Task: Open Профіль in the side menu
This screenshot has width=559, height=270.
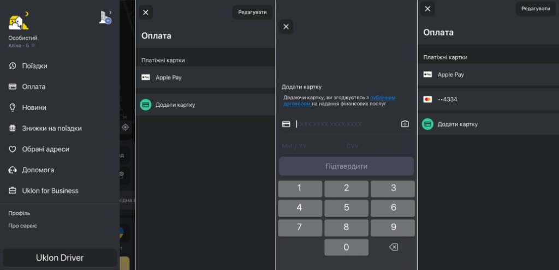Action: [19, 213]
